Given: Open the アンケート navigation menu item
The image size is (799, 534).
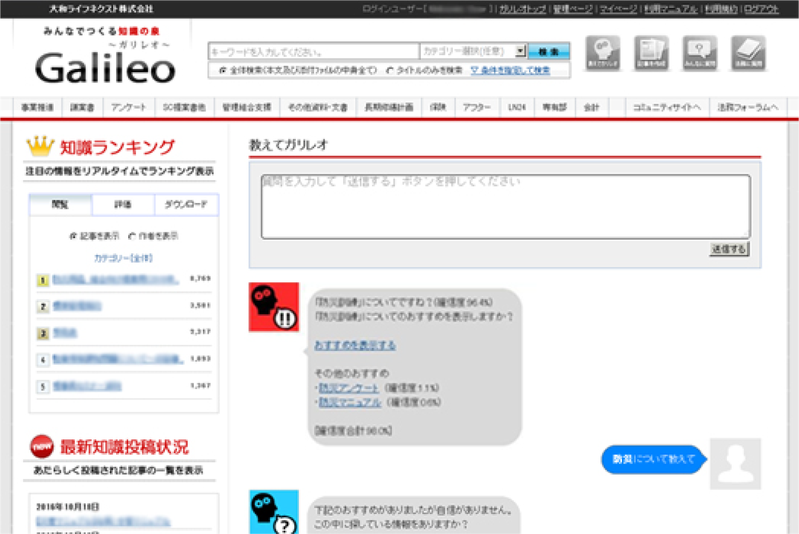Looking at the screenshot, I should coord(128,107).
